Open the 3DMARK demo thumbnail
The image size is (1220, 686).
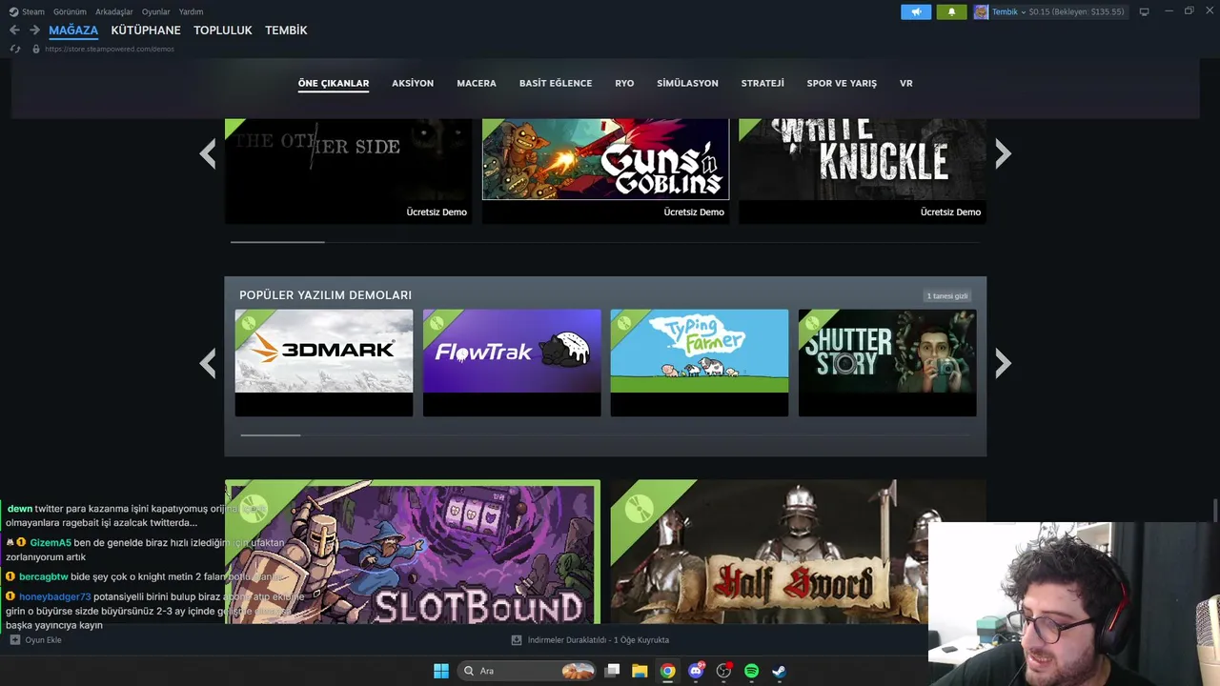(324, 363)
